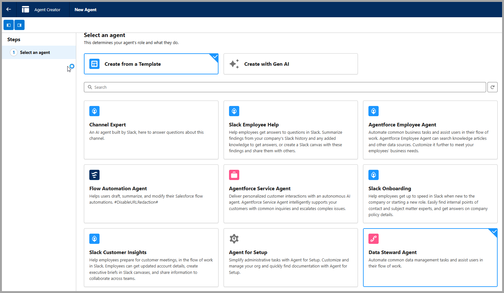
Task: Click the Data Steward Agent description text
Action: [426, 263]
